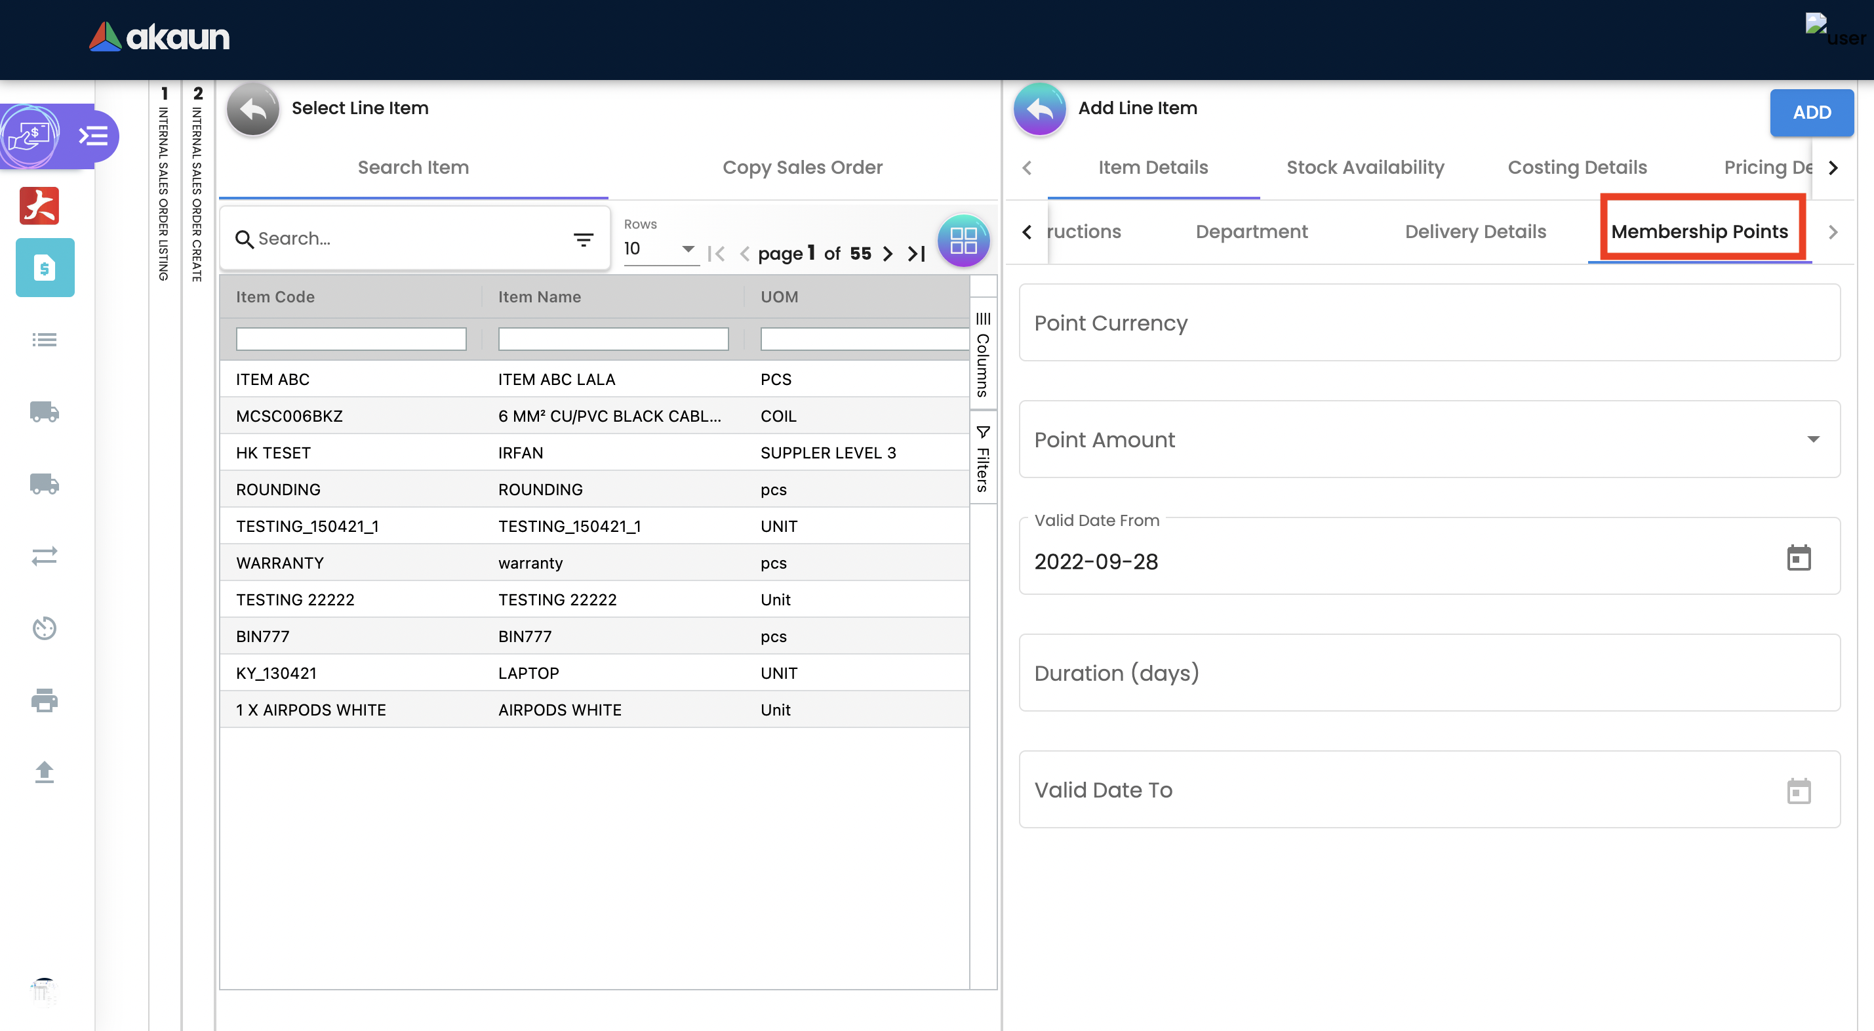Click the Item Code filter input
1874x1031 pixels.
(351, 339)
